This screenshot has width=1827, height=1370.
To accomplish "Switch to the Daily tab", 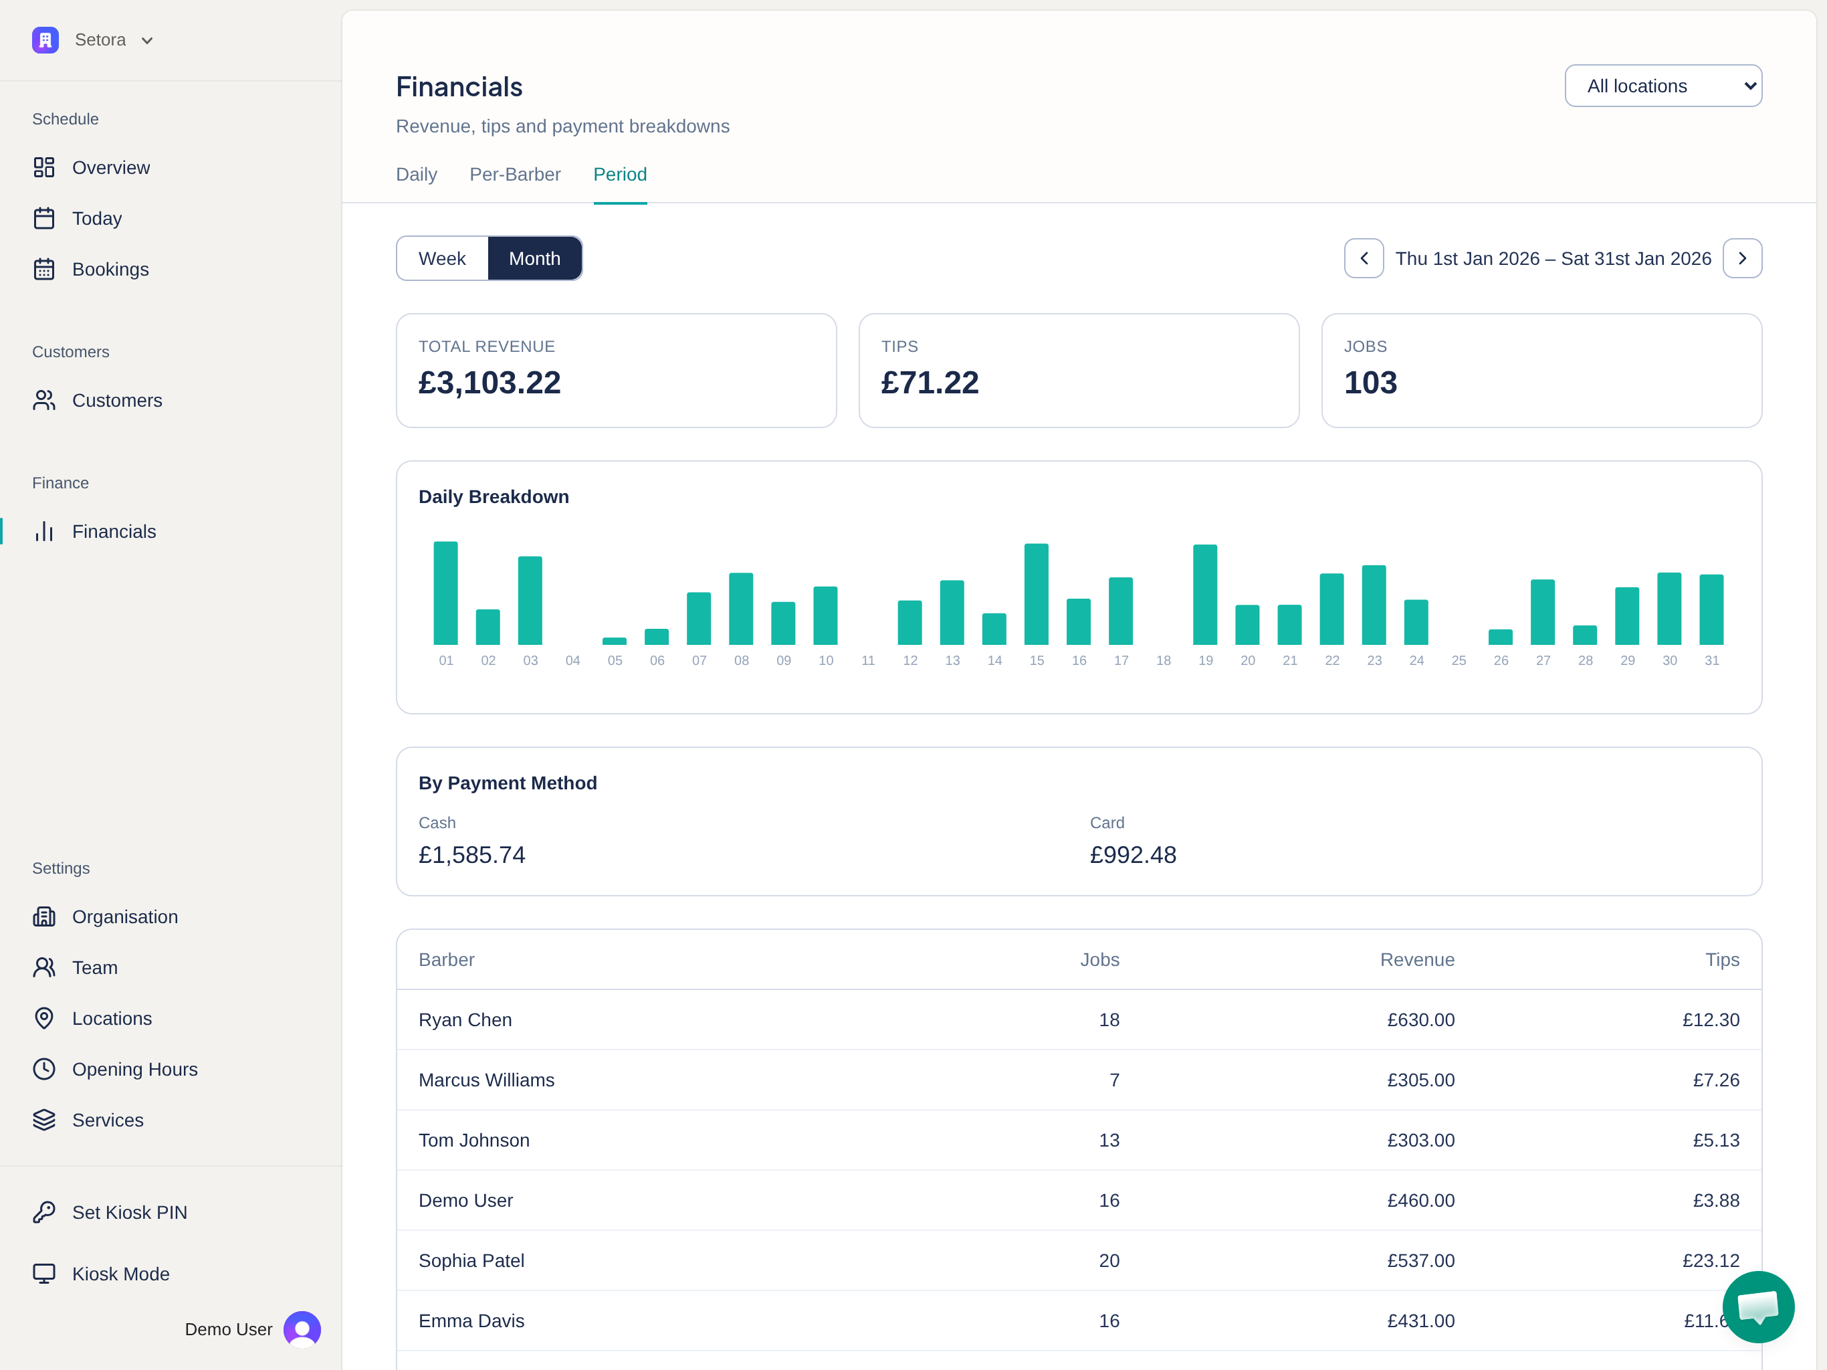I will [416, 175].
